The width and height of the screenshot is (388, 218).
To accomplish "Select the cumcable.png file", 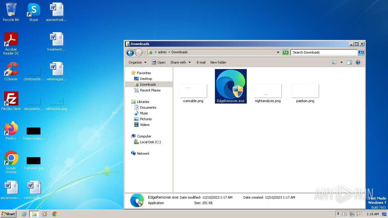I will [x=193, y=93].
